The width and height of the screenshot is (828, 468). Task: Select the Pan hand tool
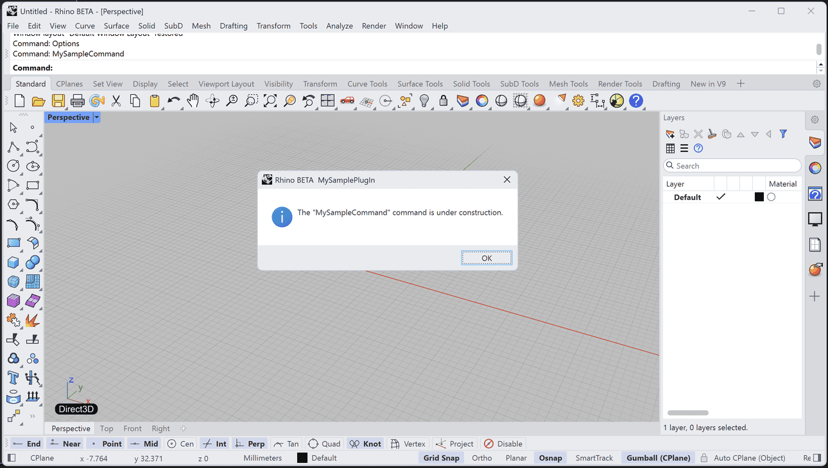(193, 101)
